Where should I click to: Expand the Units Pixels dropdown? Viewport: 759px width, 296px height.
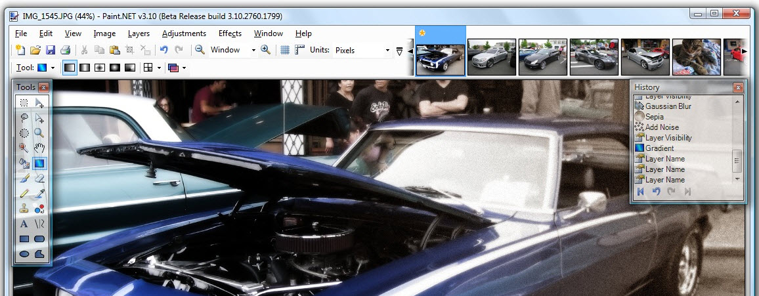click(x=362, y=51)
